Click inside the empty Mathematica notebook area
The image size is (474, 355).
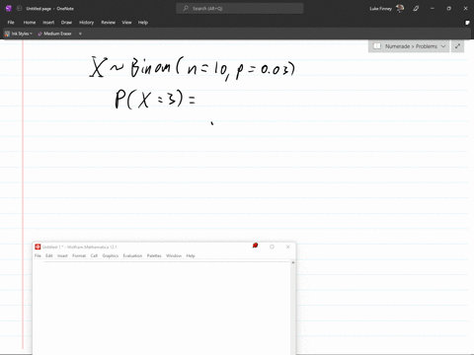click(162, 308)
